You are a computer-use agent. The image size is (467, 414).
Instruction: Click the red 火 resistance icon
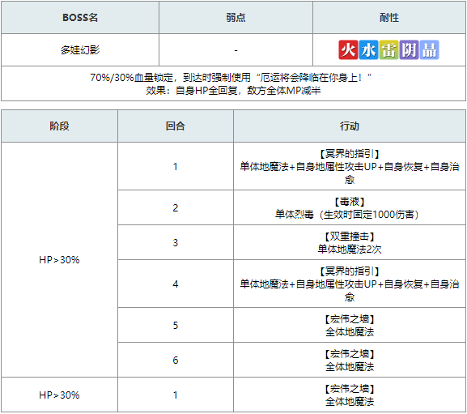348,49
